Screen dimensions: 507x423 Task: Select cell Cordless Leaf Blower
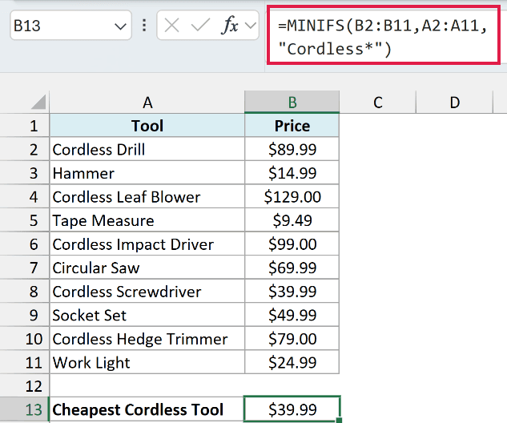tap(147, 196)
